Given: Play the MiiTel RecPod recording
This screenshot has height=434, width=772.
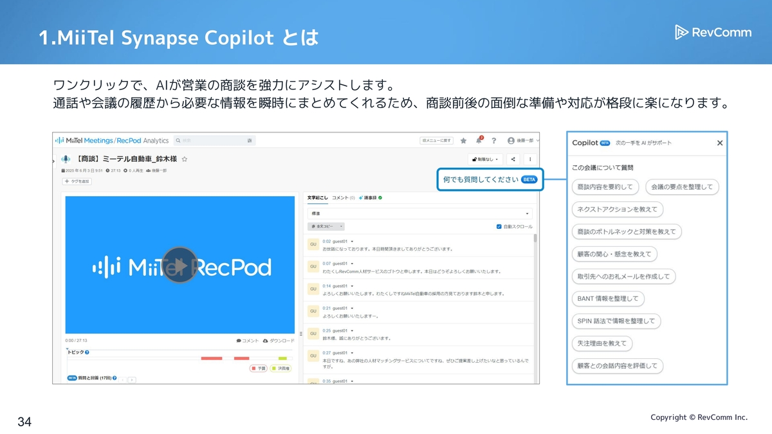Looking at the screenshot, I should point(180,266).
